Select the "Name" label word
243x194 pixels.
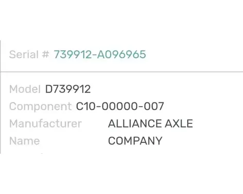click(x=25, y=141)
